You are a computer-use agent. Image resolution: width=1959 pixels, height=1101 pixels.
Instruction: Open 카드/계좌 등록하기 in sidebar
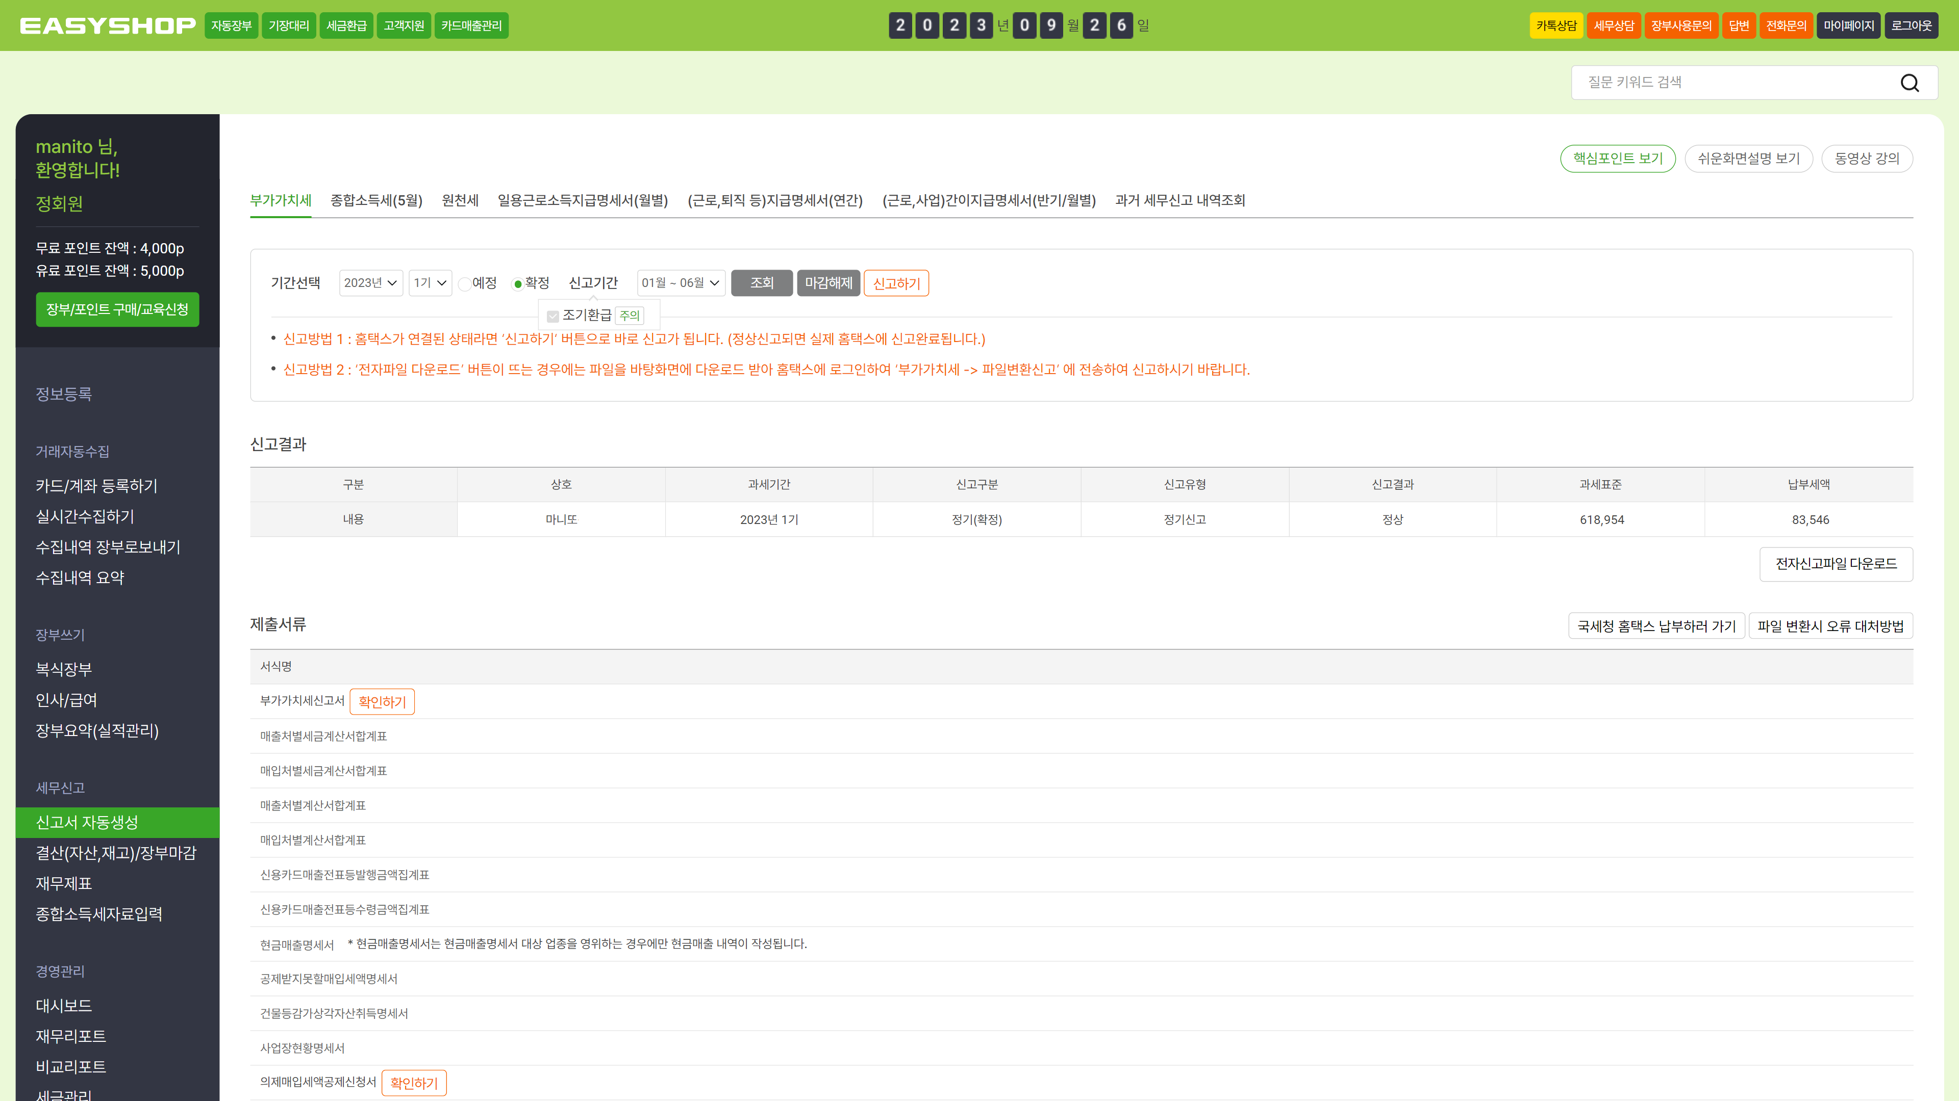(96, 486)
